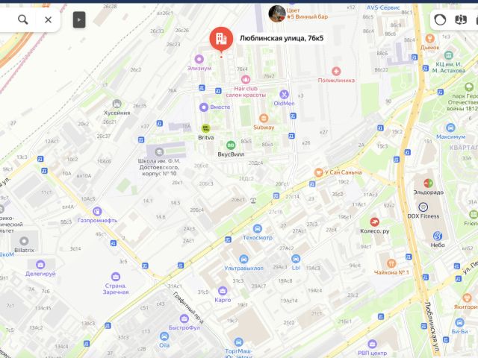478x358 pixels.
Task: Select the red Люблинская улица, 76к5 pin
Action: pyautogui.click(x=221, y=40)
